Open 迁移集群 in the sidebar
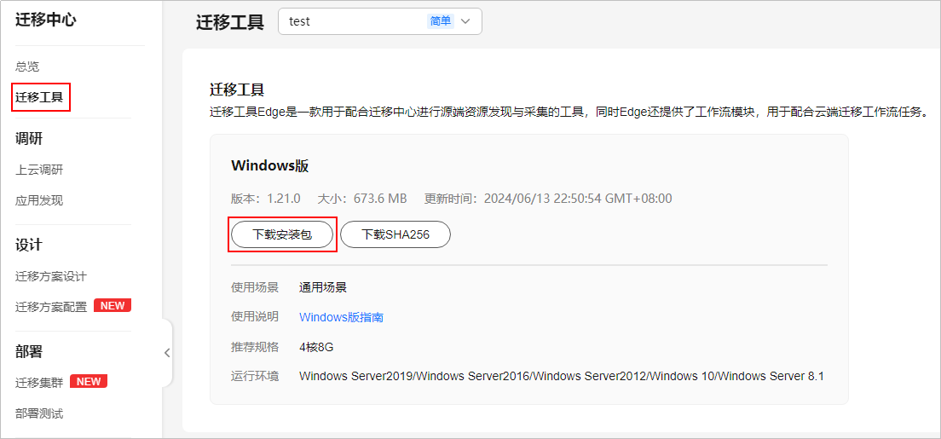 pyautogui.click(x=39, y=382)
